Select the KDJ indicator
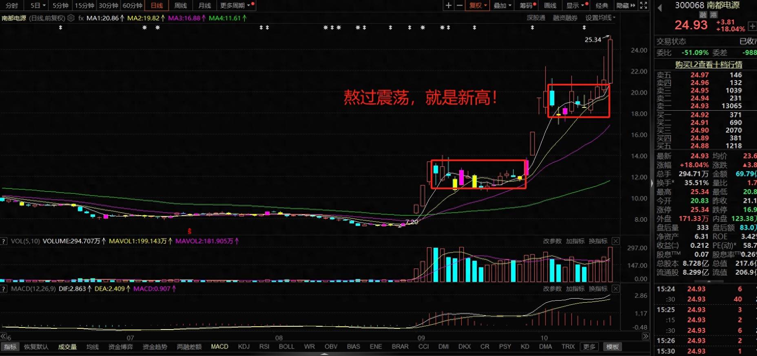Image resolution: width=757 pixels, height=356 pixels. [x=244, y=347]
